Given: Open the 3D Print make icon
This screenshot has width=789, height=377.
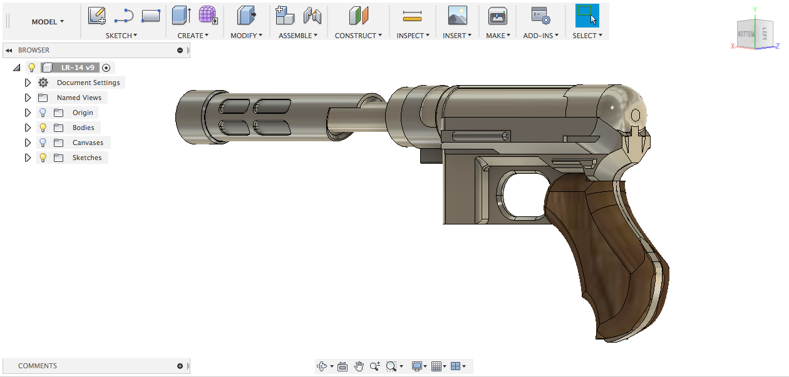Looking at the screenshot, I should (x=498, y=15).
